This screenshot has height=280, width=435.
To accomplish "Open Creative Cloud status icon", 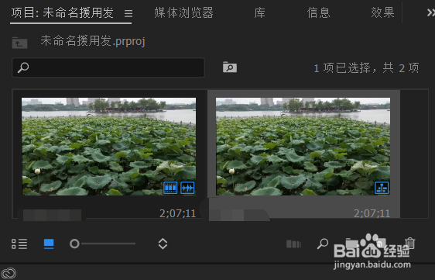I will (x=9, y=273).
